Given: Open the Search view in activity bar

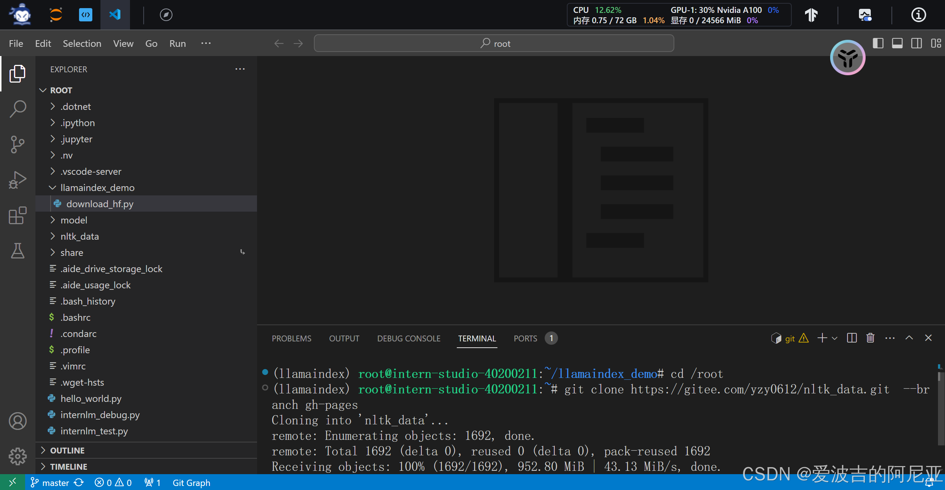Looking at the screenshot, I should pos(17,109).
